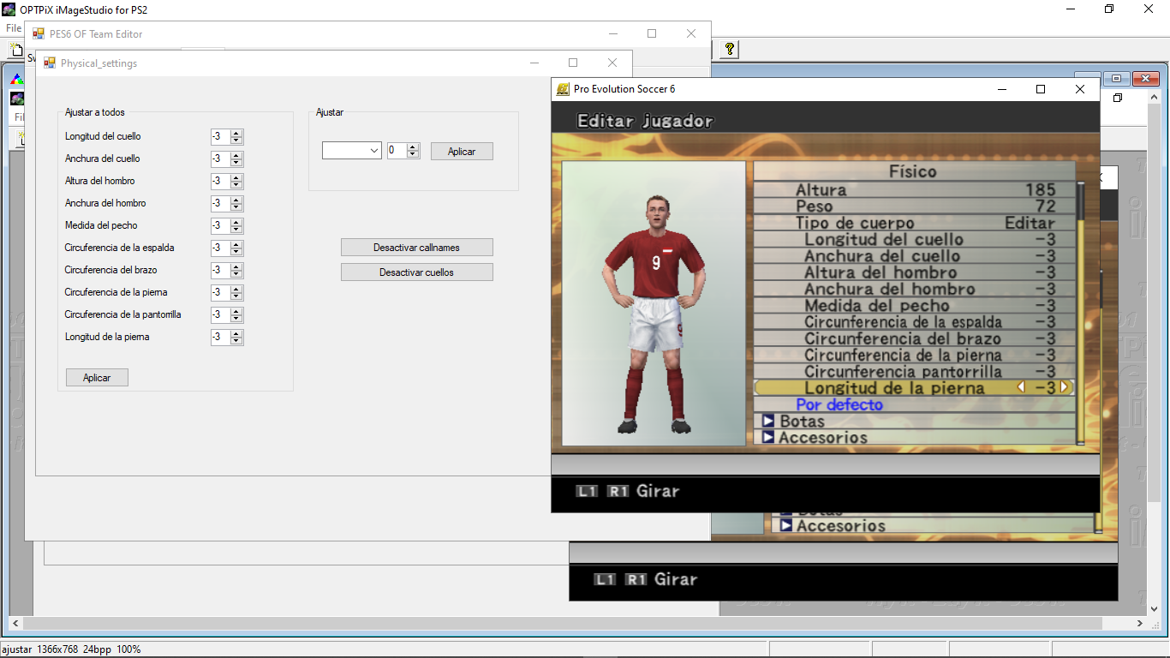This screenshot has height=658, width=1170.
Task: Decrease Circuferencia de la espalda stepper value
Action: pyautogui.click(x=237, y=252)
